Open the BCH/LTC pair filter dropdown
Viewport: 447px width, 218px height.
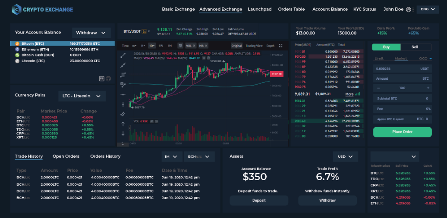199,156
